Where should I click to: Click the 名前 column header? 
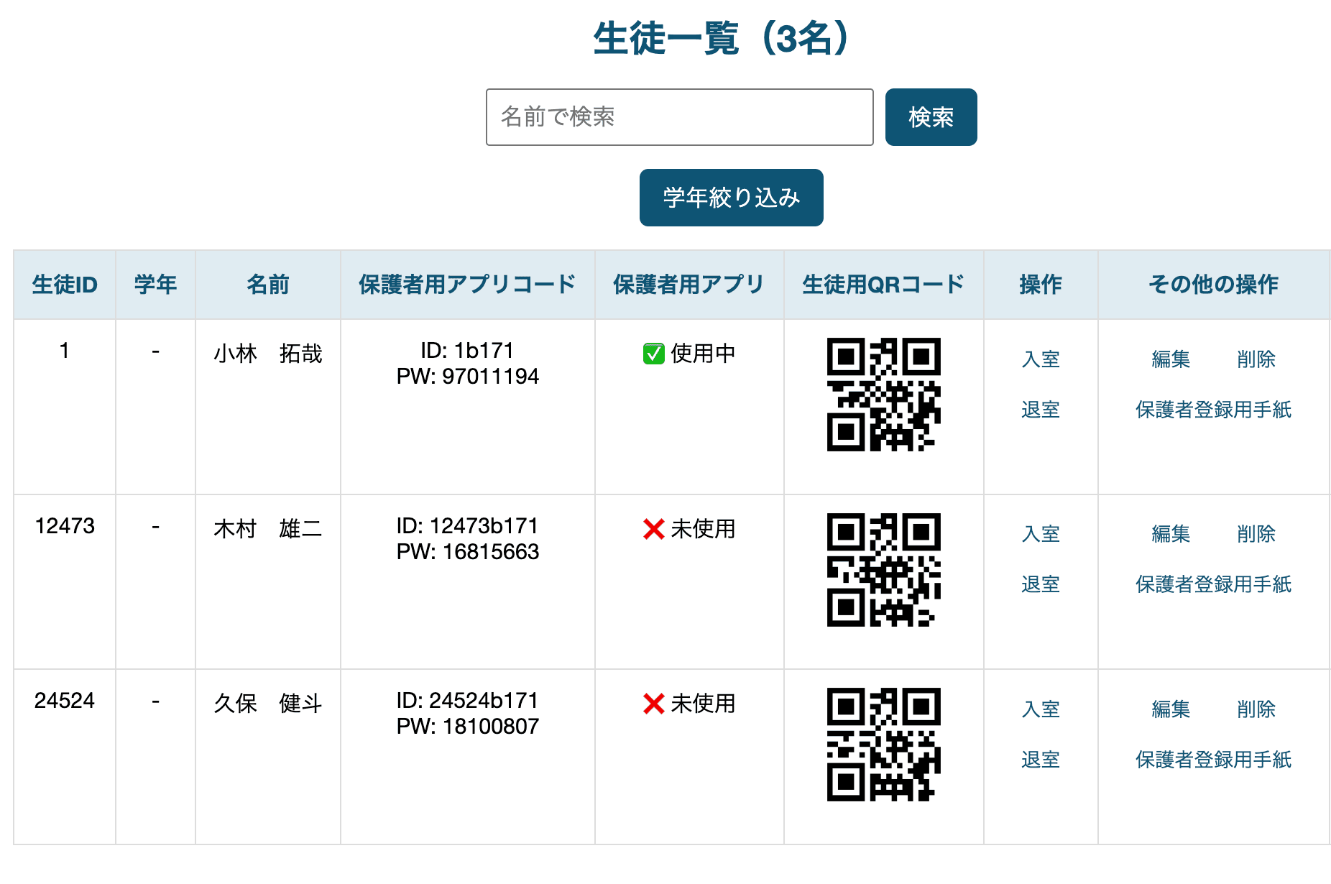268,285
